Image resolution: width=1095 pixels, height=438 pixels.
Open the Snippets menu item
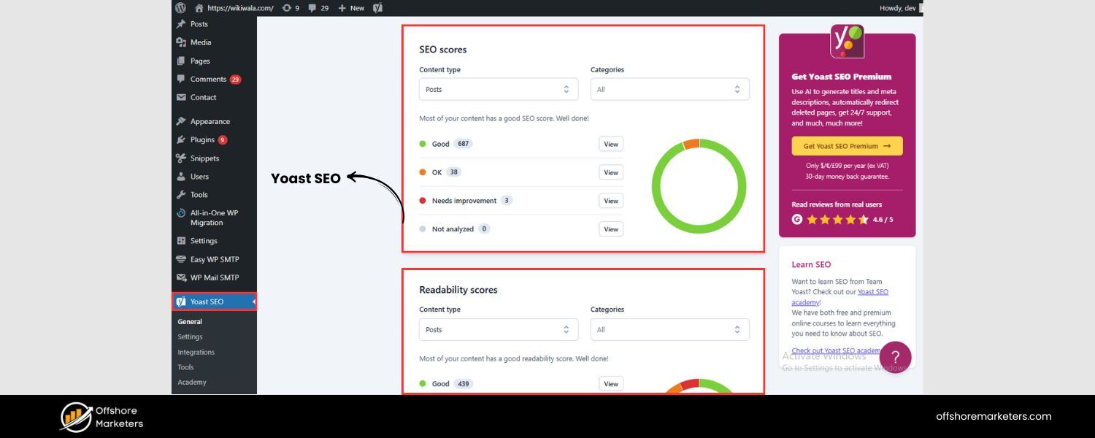(x=204, y=158)
